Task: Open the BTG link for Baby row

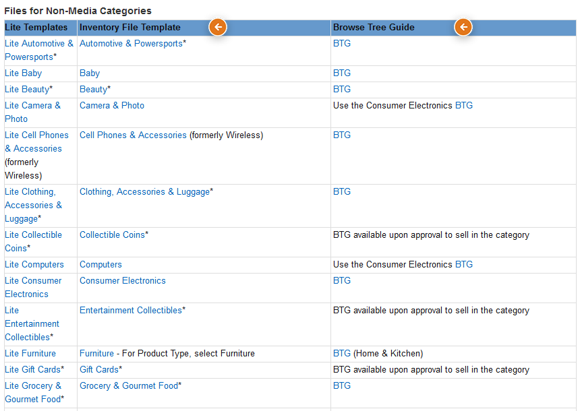Action: (x=342, y=73)
